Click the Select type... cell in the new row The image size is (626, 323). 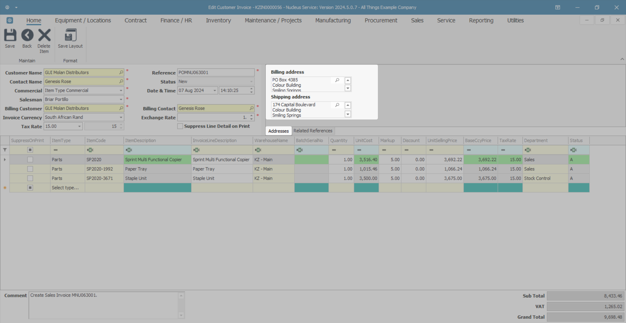67,188
